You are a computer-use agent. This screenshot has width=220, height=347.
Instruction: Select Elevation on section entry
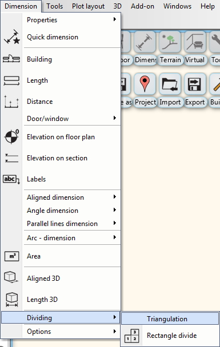[x=61, y=158]
